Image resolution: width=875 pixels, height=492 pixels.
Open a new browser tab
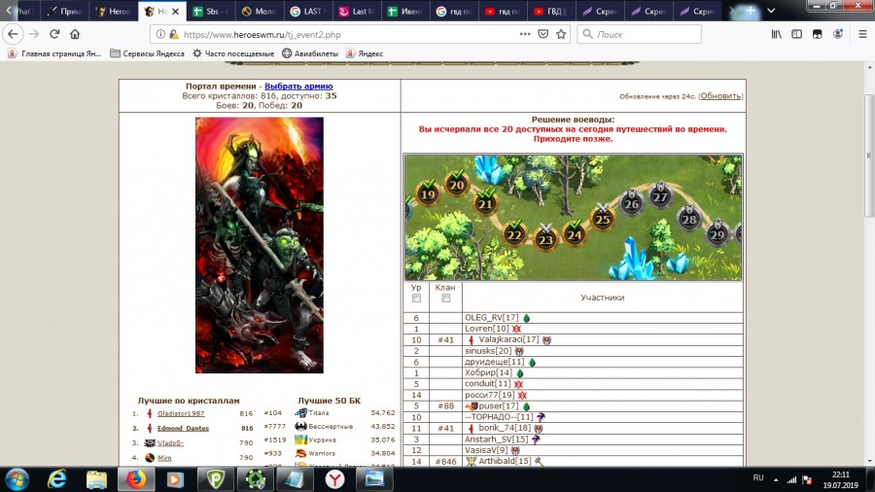point(751,11)
